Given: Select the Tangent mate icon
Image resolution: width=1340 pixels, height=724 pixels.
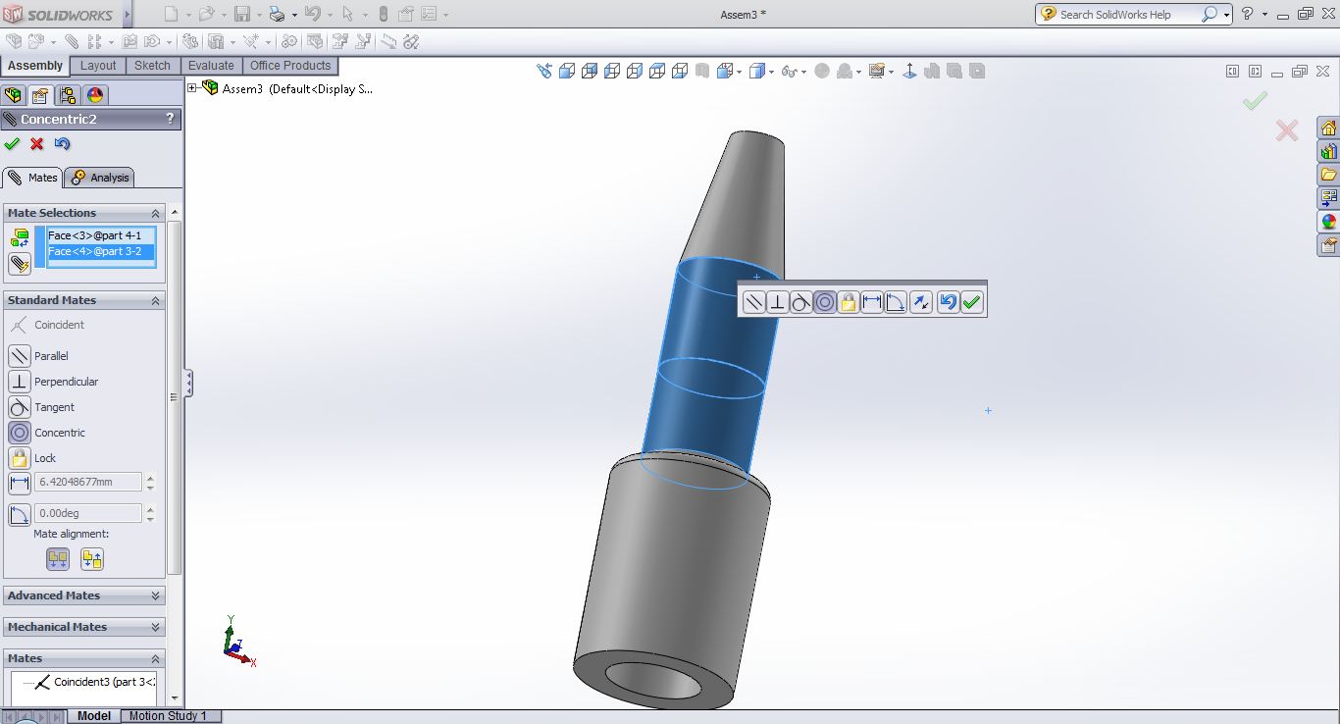Looking at the screenshot, I should pos(19,407).
